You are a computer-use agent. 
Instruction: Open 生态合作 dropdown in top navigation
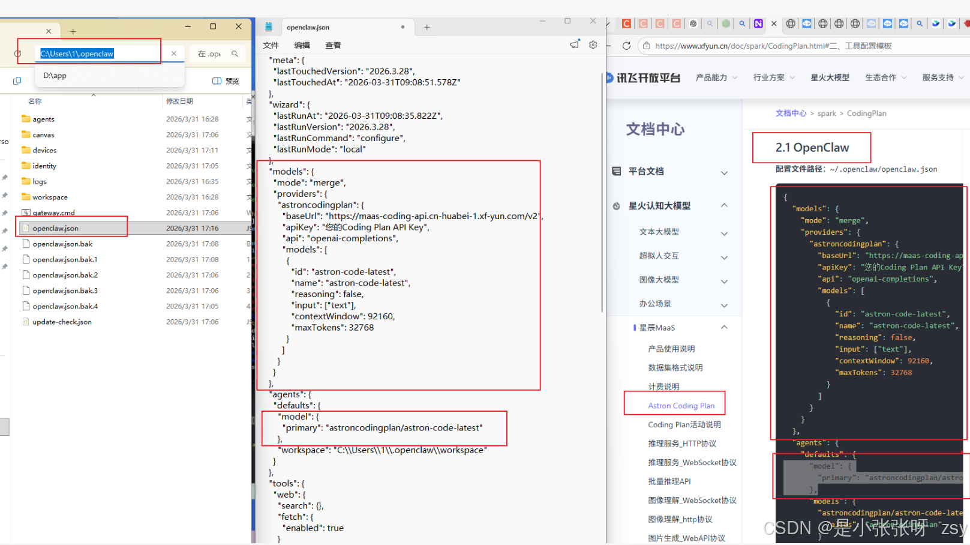coord(886,77)
